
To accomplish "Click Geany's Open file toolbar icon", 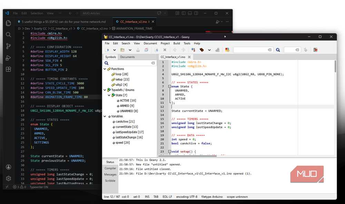I will coord(122,50).
